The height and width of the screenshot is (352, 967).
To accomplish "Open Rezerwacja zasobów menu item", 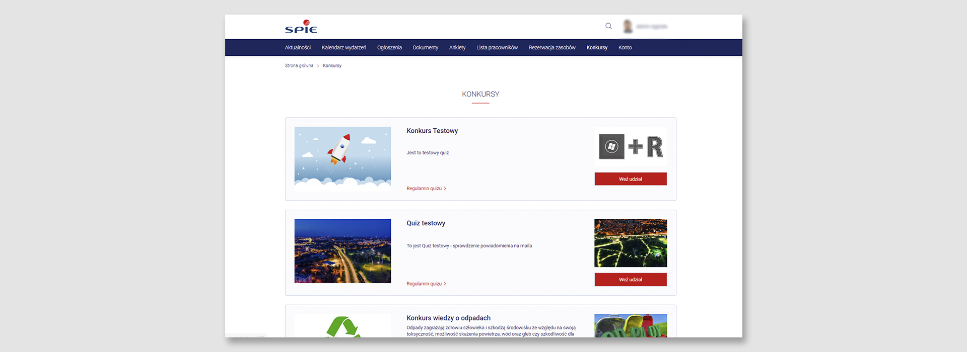I will click(552, 48).
